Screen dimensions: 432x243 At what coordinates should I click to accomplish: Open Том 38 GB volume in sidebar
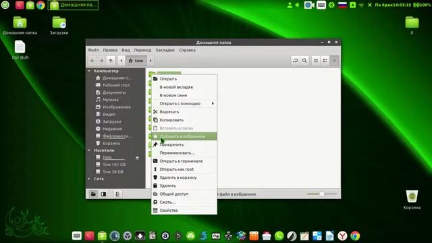click(113, 171)
